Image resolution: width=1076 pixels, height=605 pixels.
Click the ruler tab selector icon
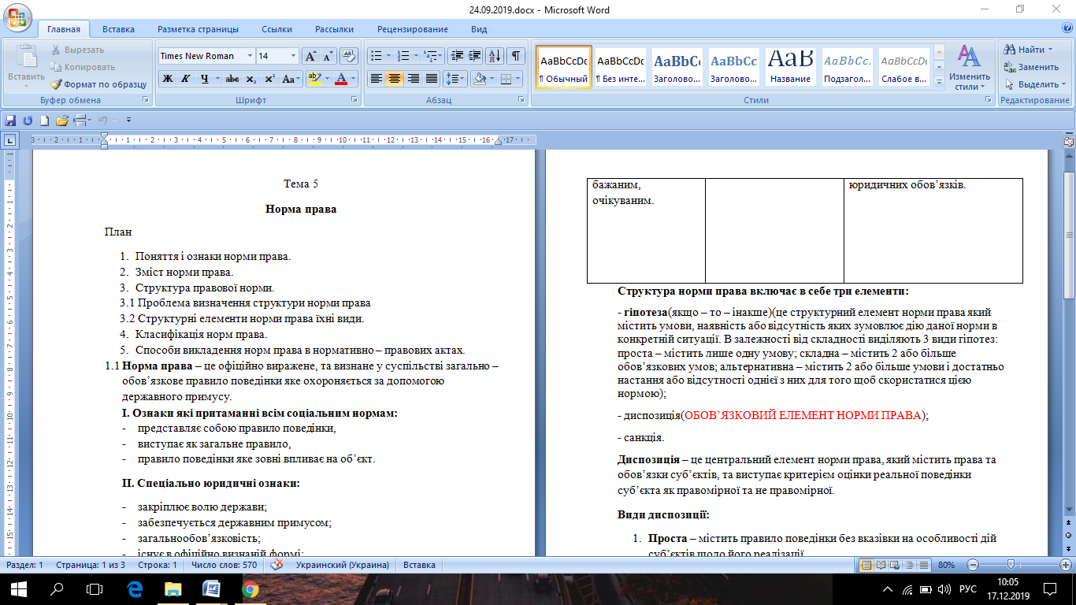pyautogui.click(x=10, y=141)
